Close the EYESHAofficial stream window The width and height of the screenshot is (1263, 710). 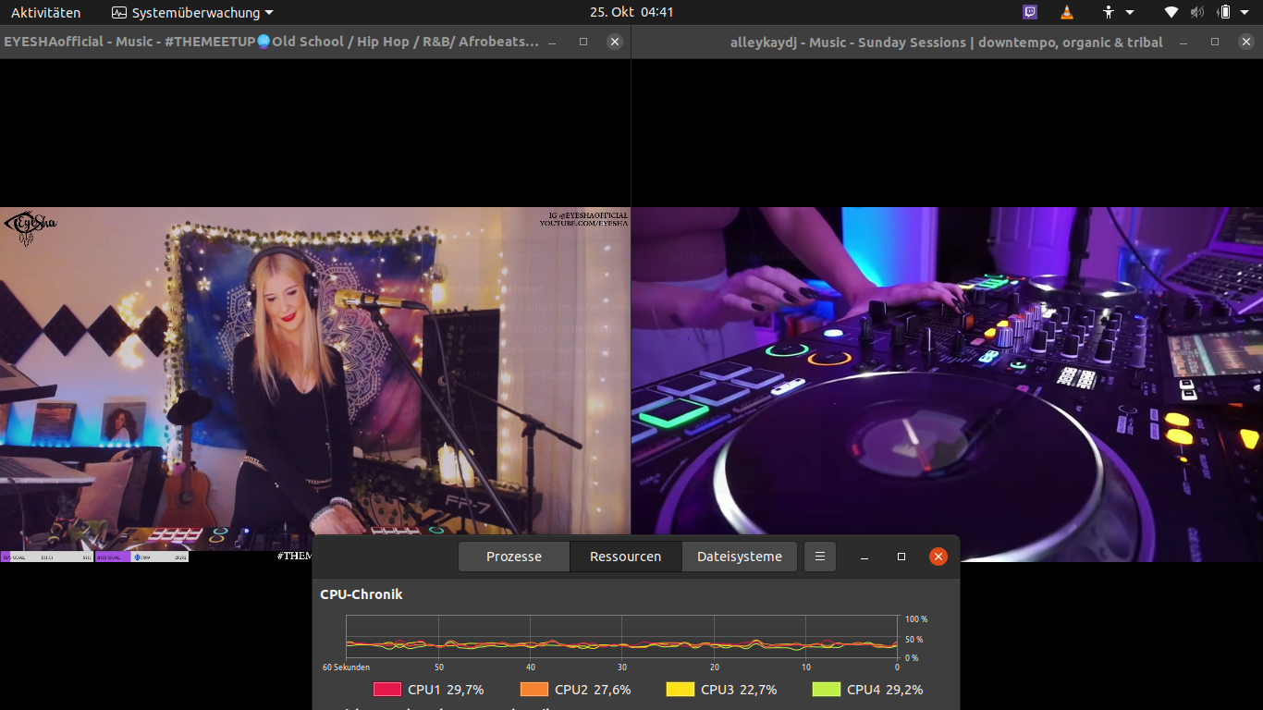tap(615, 42)
